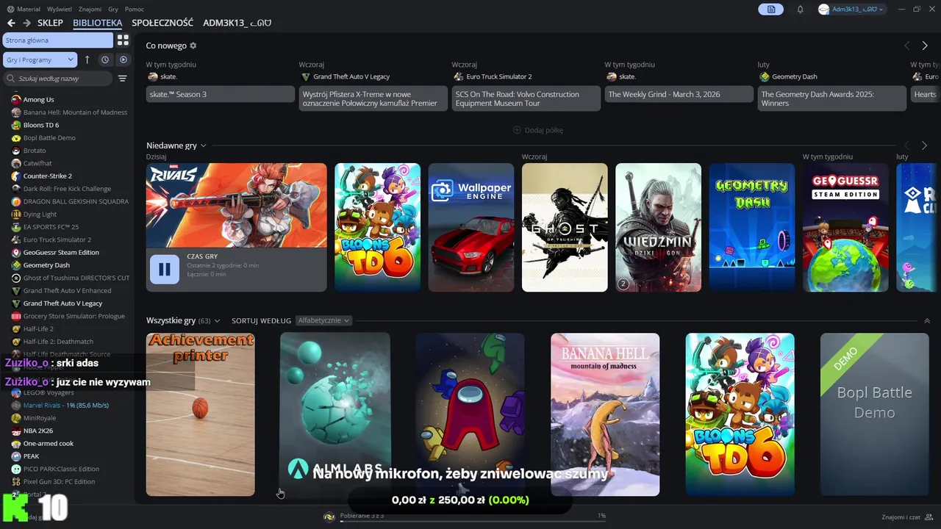Go forward with the right arrow
This screenshot has width=941, height=529.
click(27, 23)
